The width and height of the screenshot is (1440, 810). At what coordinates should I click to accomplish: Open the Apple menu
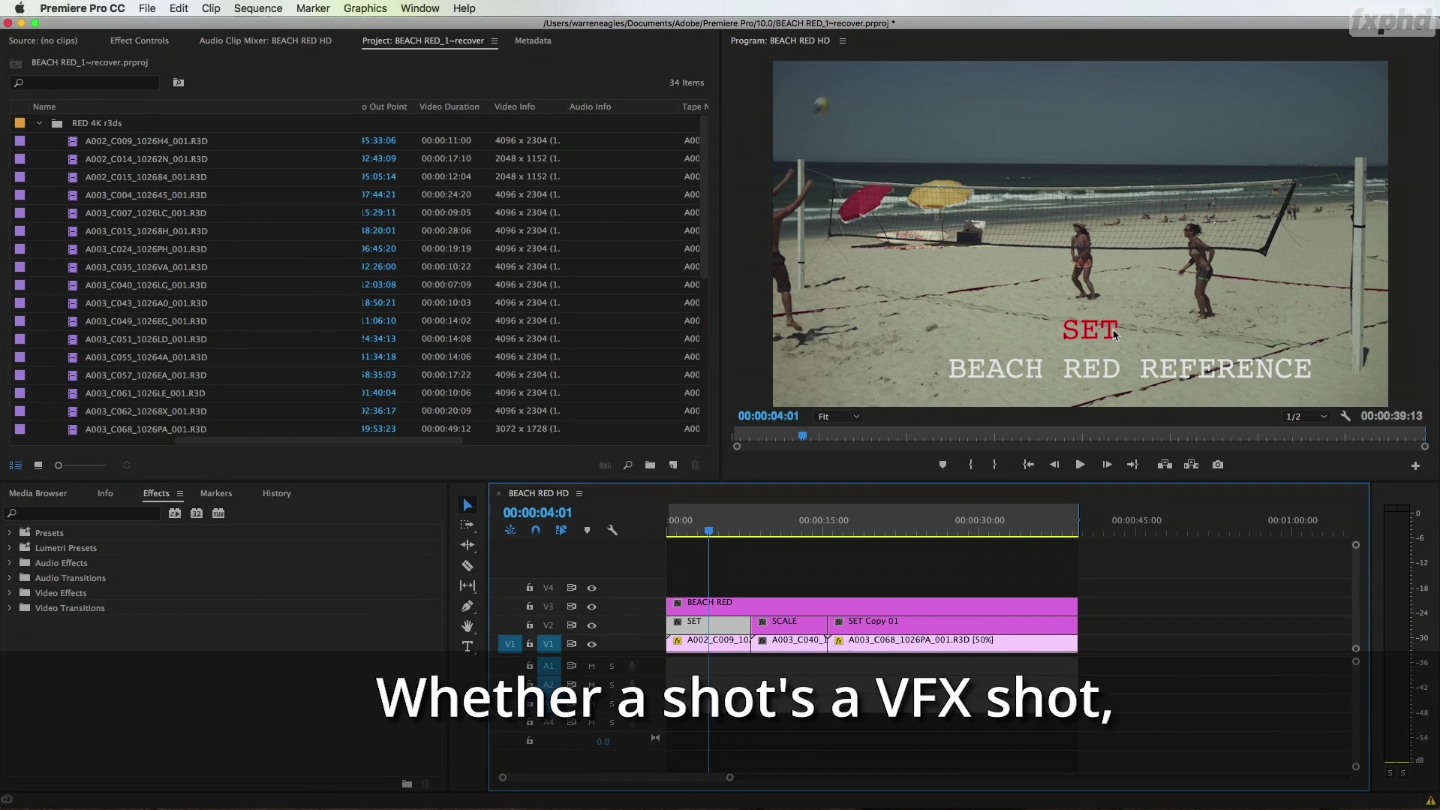coord(20,8)
